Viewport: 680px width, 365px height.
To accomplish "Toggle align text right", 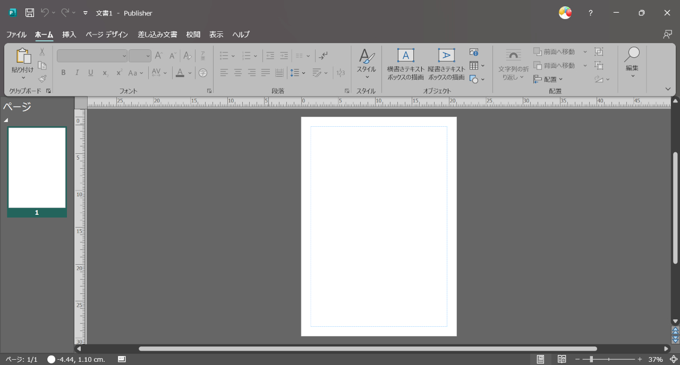I will pyautogui.click(x=252, y=73).
